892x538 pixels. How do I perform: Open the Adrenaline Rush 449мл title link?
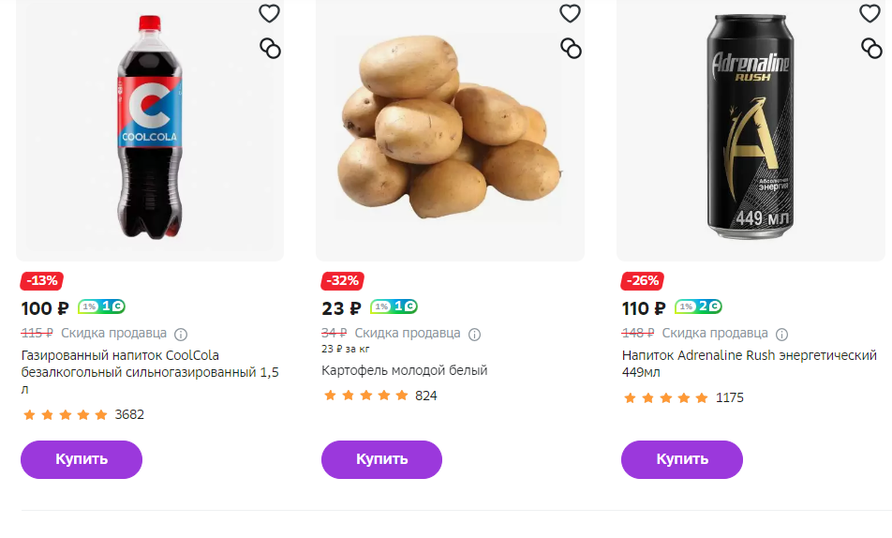tap(750, 364)
